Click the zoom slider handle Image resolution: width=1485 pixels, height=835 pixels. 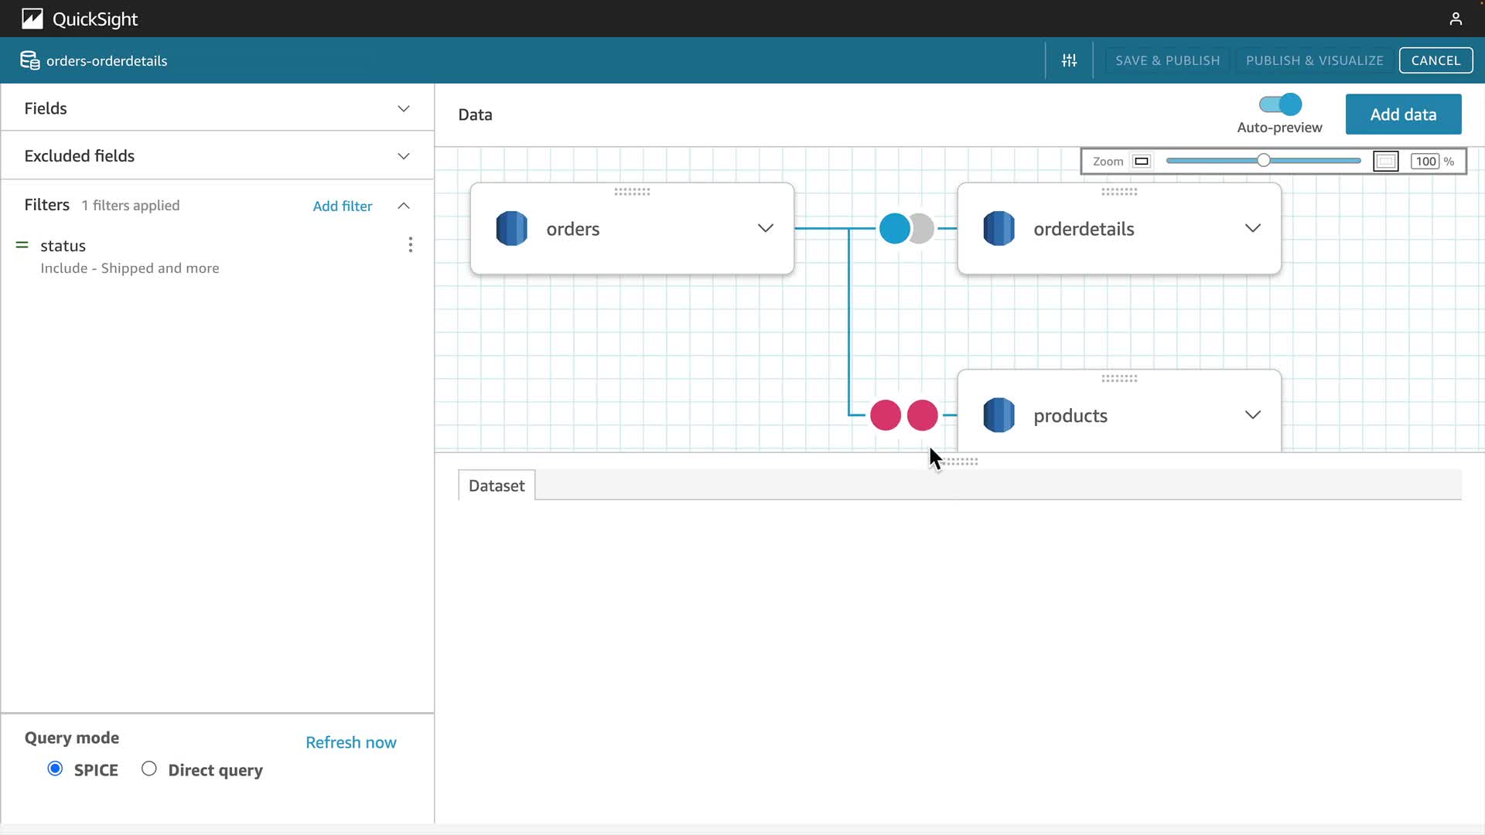(x=1263, y=161)
